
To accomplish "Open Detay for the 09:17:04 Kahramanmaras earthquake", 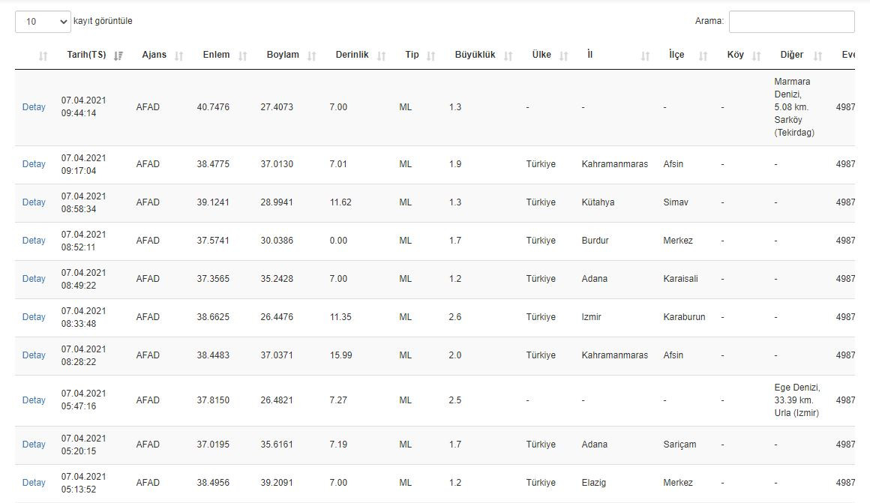I will click(x=34, y=164).
